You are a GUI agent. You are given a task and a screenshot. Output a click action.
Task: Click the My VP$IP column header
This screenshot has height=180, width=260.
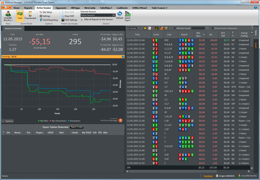pos(87,133)
